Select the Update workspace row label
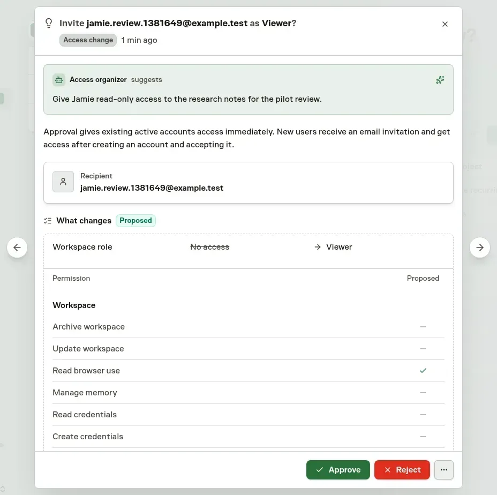Viewport: 497px width, 495px height. coord(88,349)
